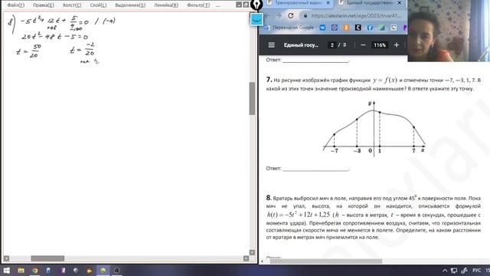The width and height of the screenshot is (490, 276).
Task: Open the orange bookmark icon
Action: (346, 28)
